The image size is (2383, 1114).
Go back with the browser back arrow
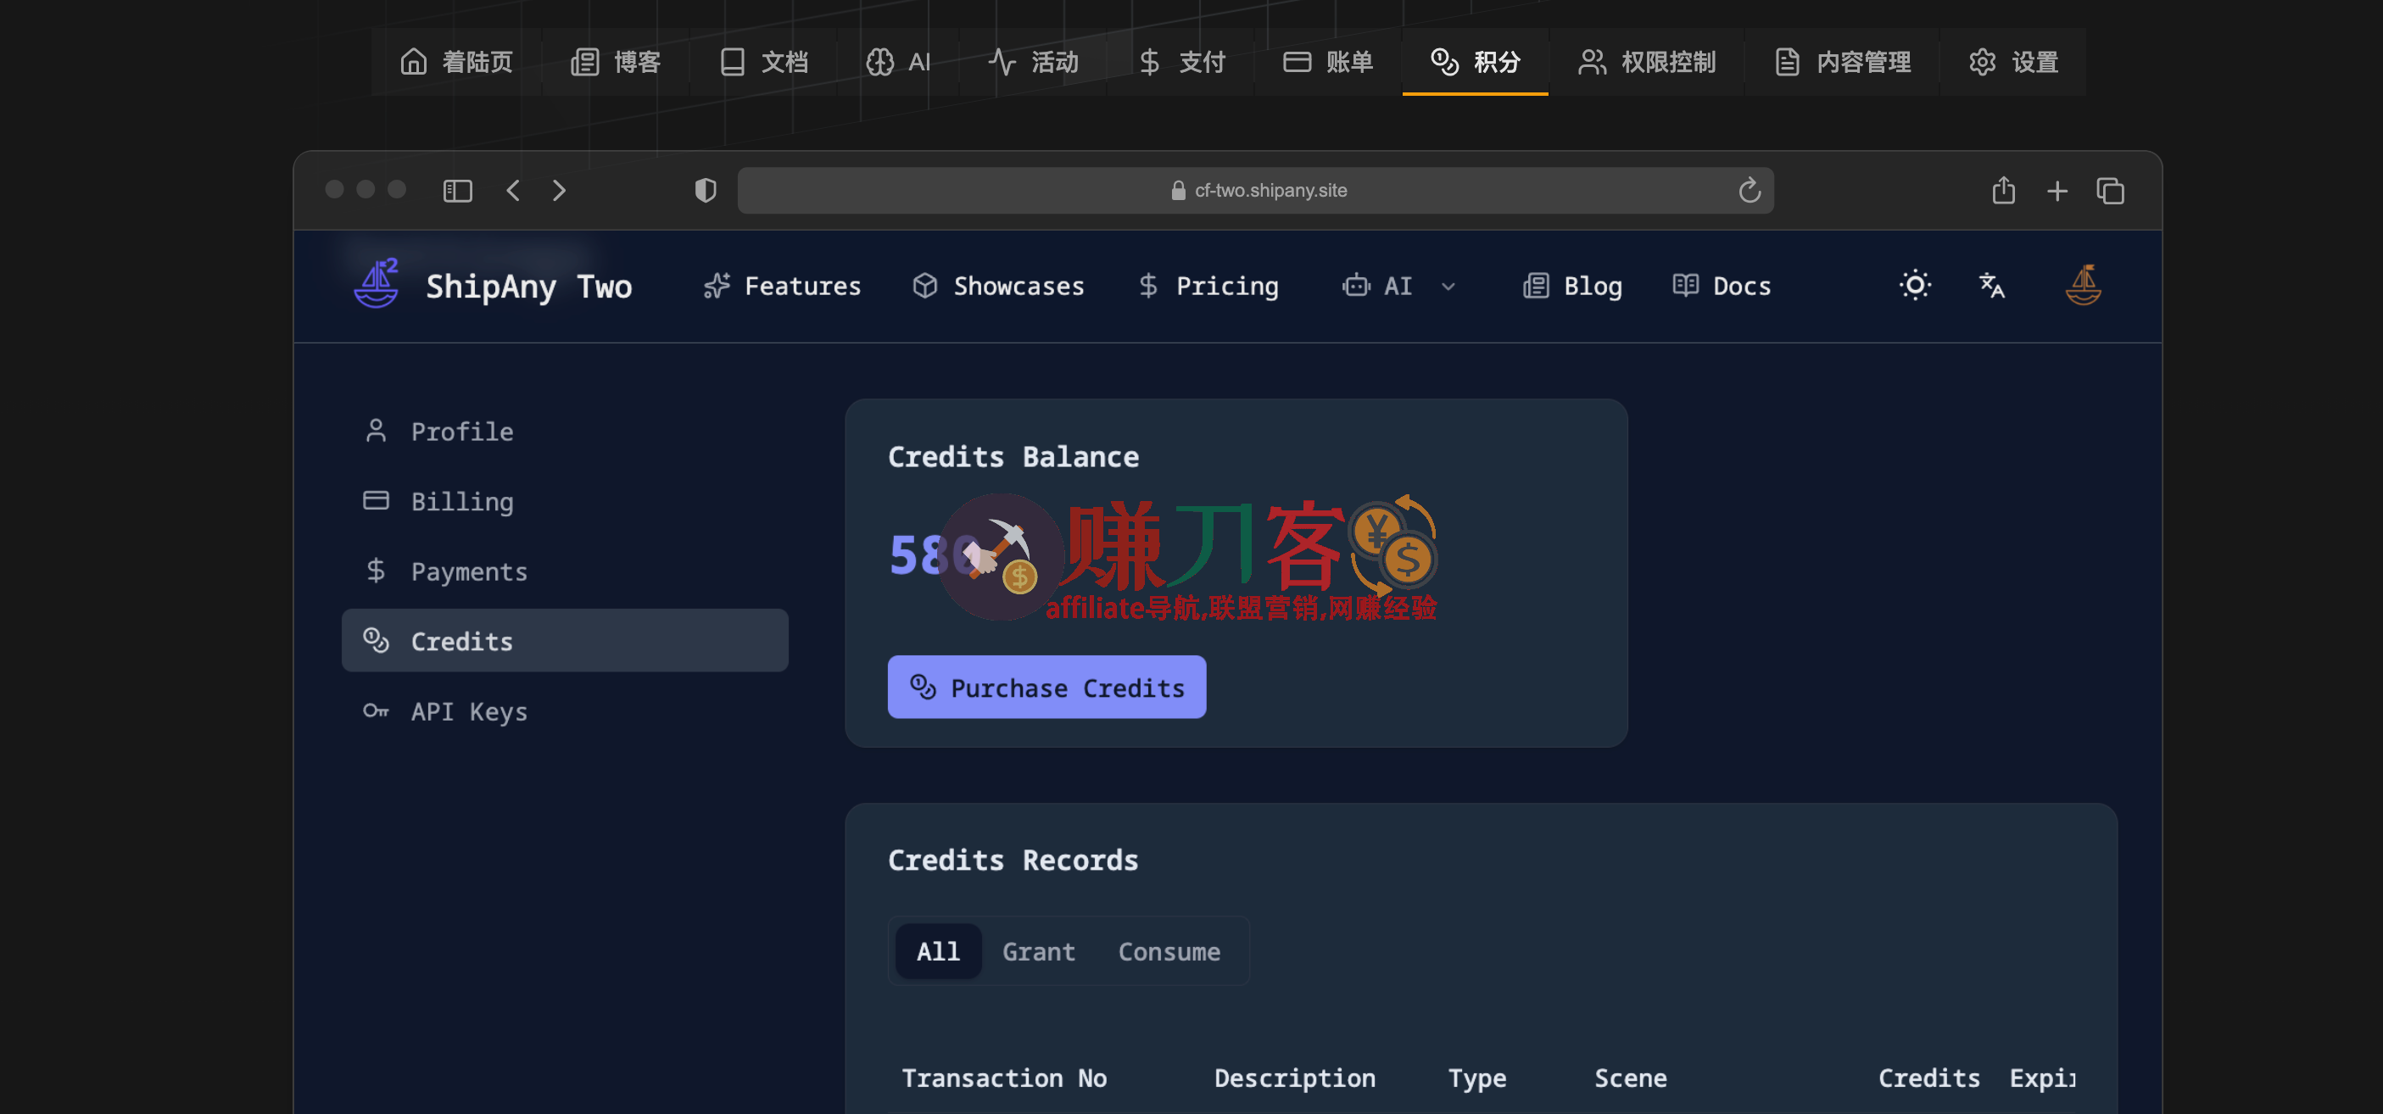tap(513, 191)
